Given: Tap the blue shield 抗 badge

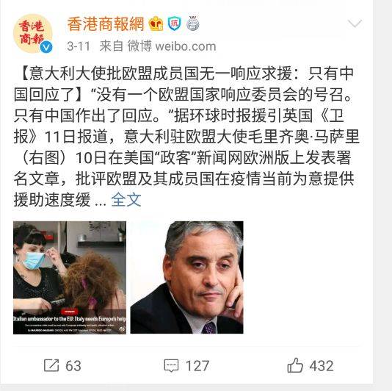Looking at the screenshot, I should point(175,24).
